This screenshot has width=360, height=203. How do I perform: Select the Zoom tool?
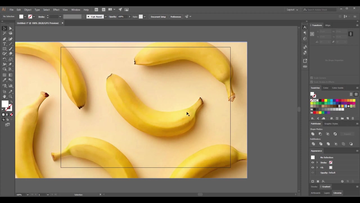click(x=10, y=96)
